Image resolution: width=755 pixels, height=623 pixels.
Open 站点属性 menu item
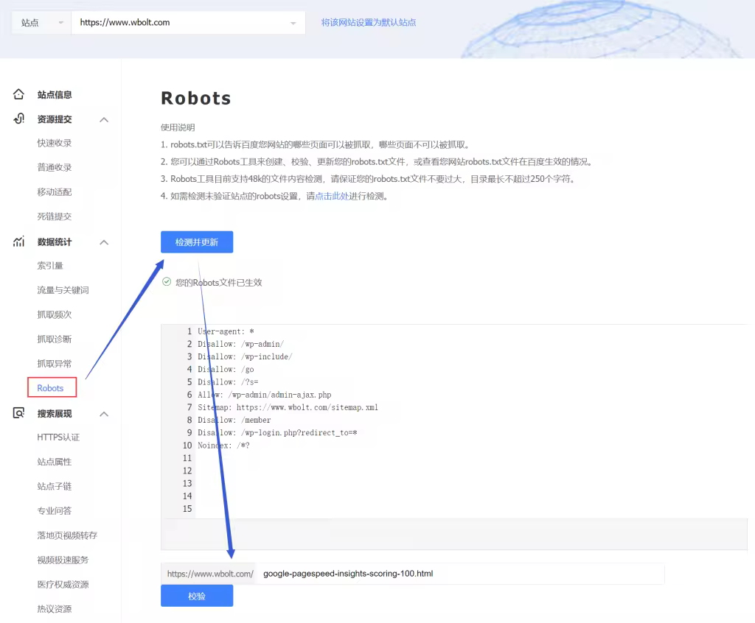coord(55,462)
